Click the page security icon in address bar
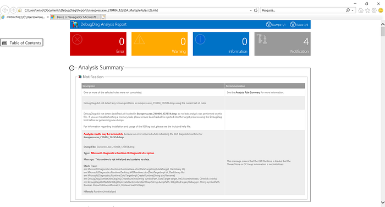Viewport: 385px width, 207px height. 20,10
